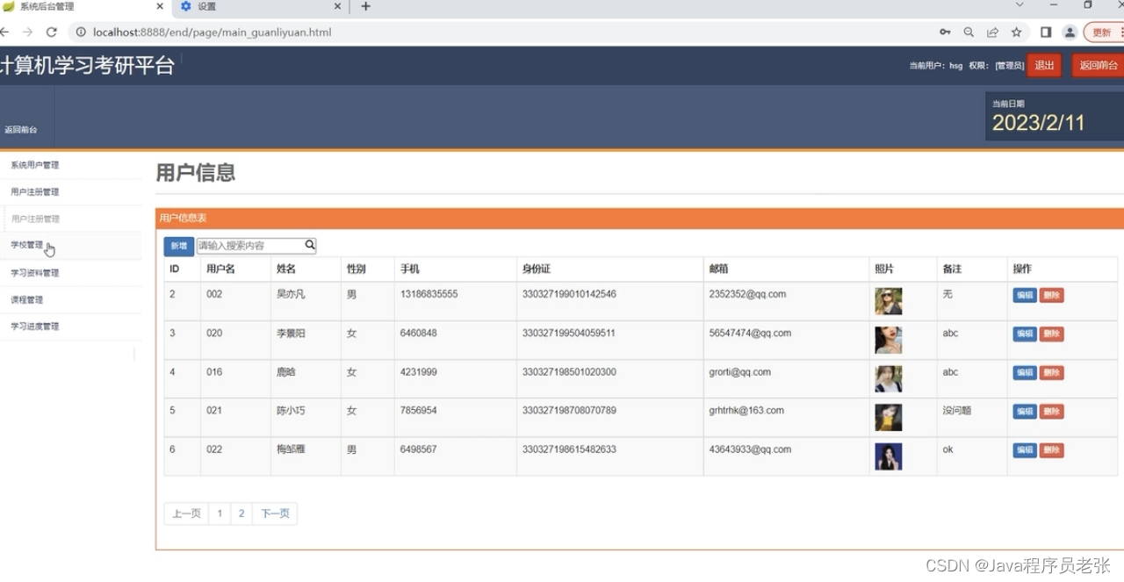
Task: Click the 用户信息表 panel header
Action: point(639,219)
